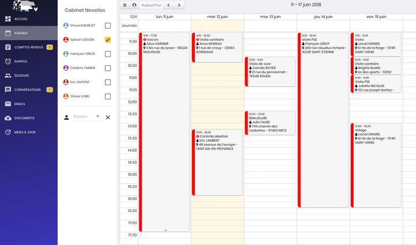Check the Frédéric FANIEN checkbox
Image resolution: width=416 pixels, height=245 pixels.
coord(107,68)
